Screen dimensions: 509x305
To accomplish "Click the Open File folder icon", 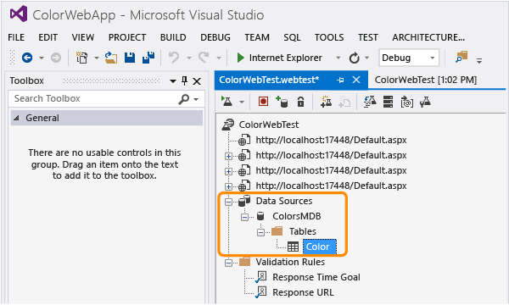I will pos(111,58).
